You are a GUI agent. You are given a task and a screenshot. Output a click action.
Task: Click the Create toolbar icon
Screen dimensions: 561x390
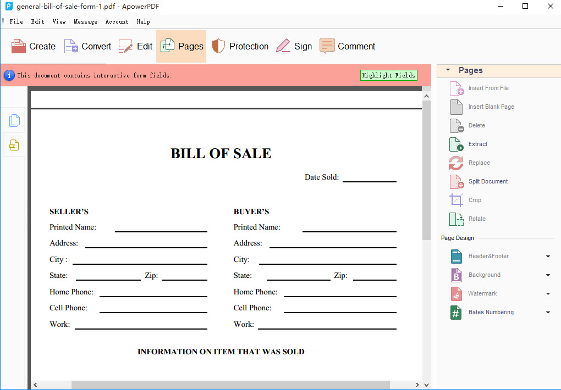tap(19, 46)
